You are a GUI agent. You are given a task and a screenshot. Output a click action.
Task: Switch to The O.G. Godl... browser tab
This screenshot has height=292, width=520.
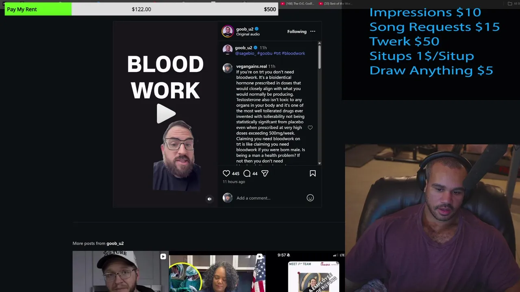tap(297, 4)
